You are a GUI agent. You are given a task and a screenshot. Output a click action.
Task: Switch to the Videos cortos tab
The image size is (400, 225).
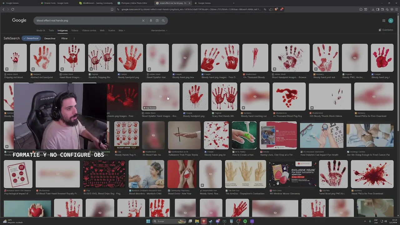click(89, 30)
